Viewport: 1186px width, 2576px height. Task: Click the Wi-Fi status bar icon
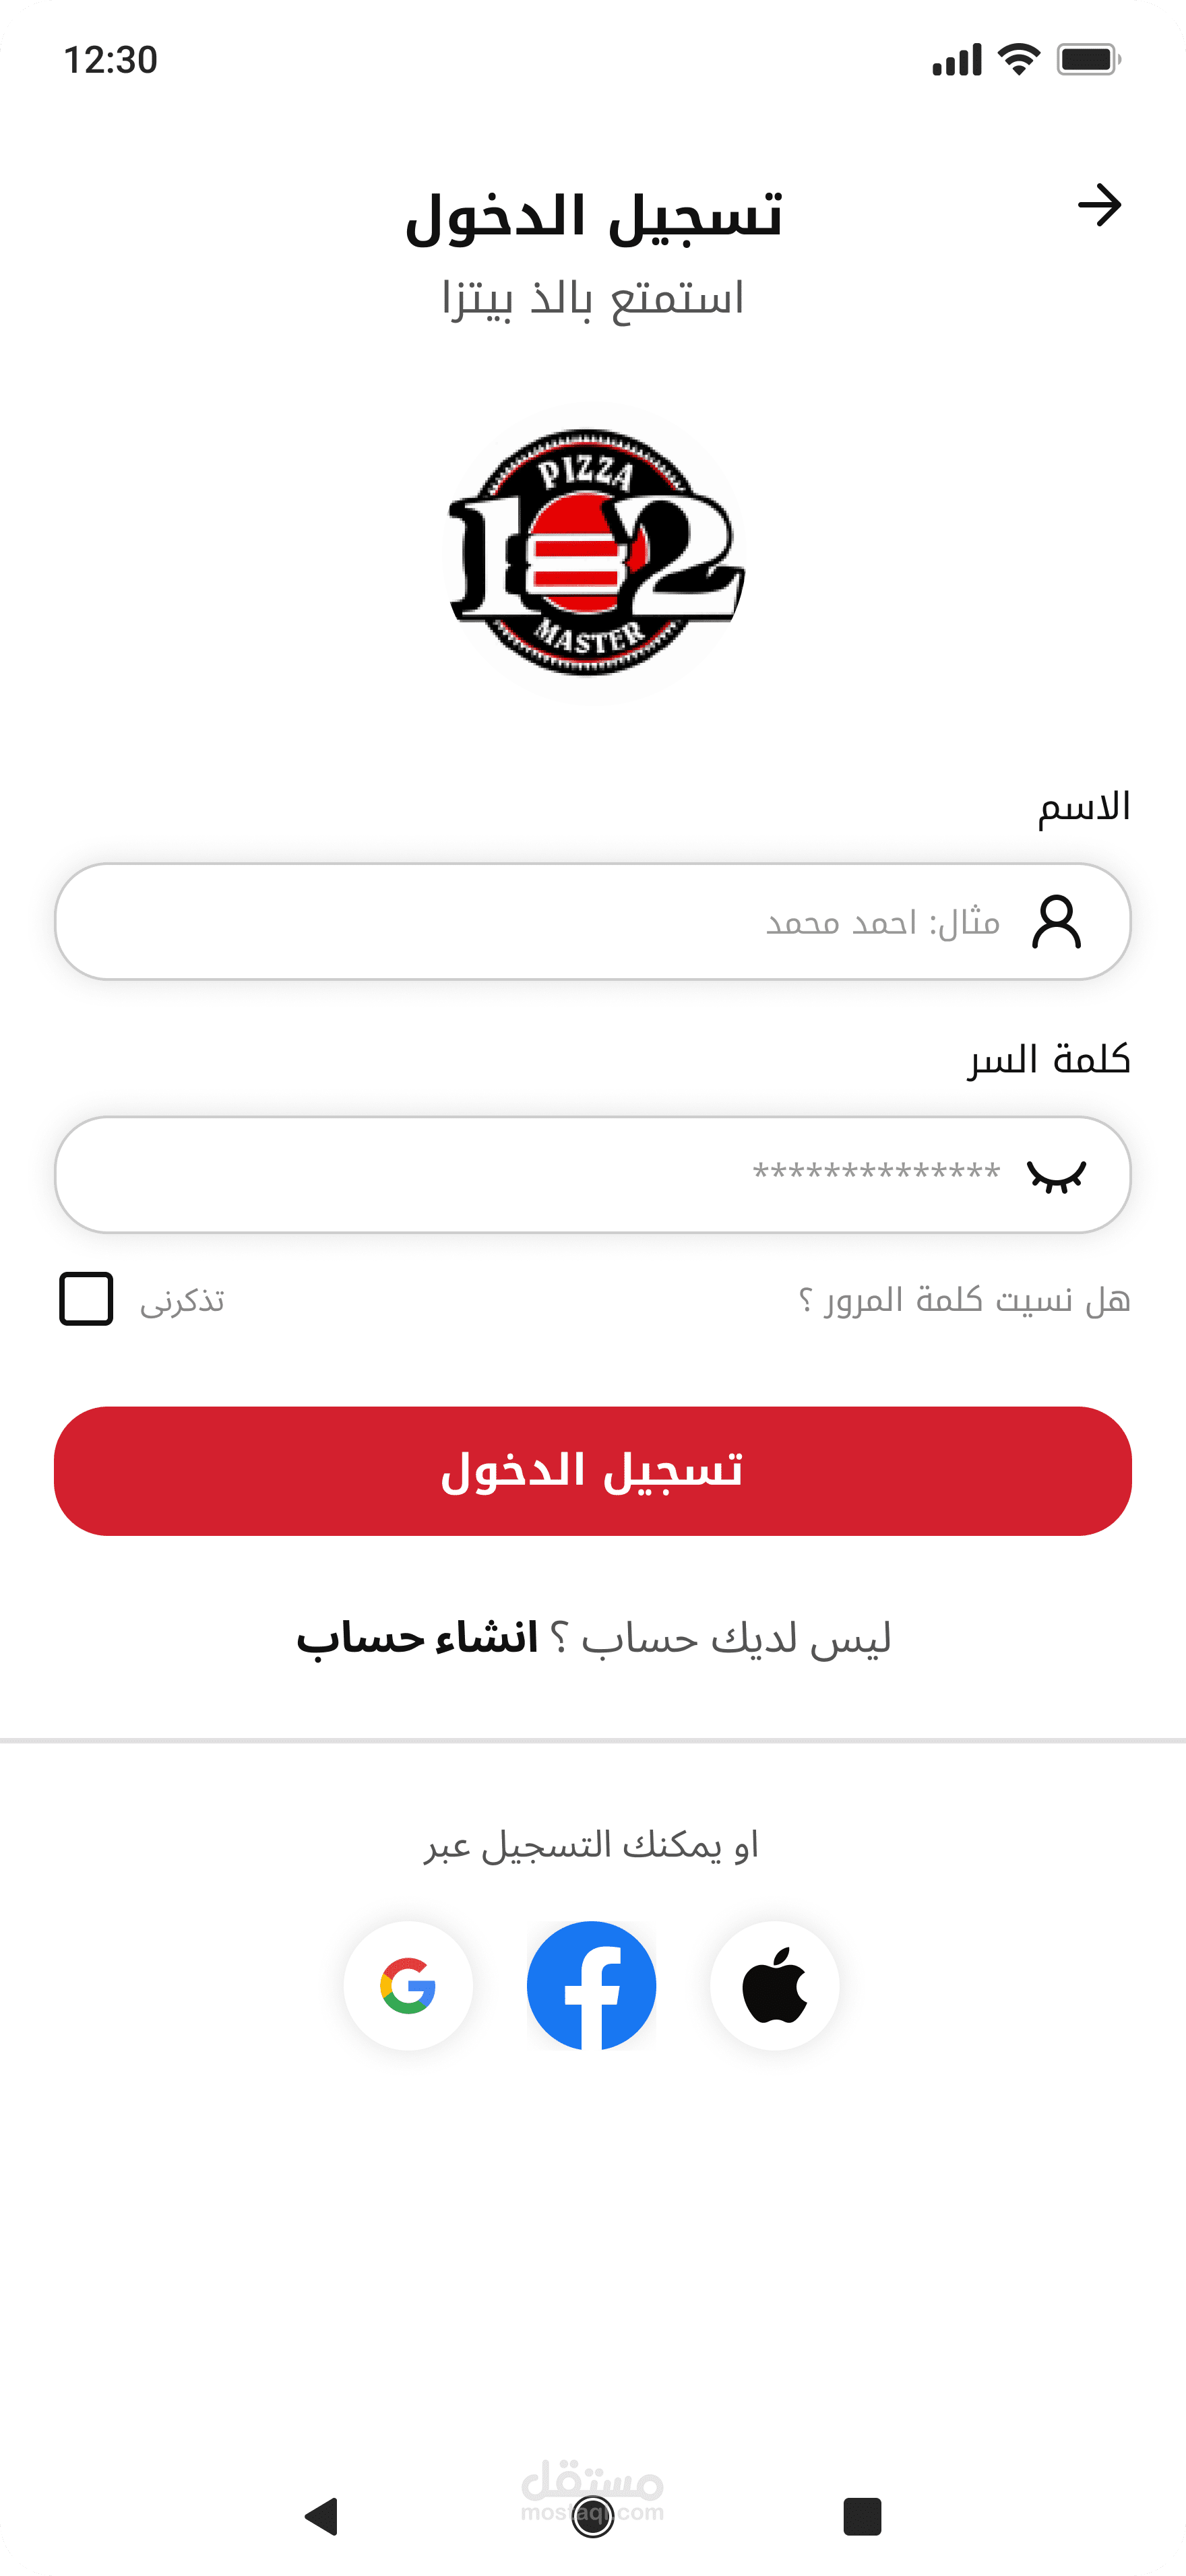click(x=1019, y=59)
